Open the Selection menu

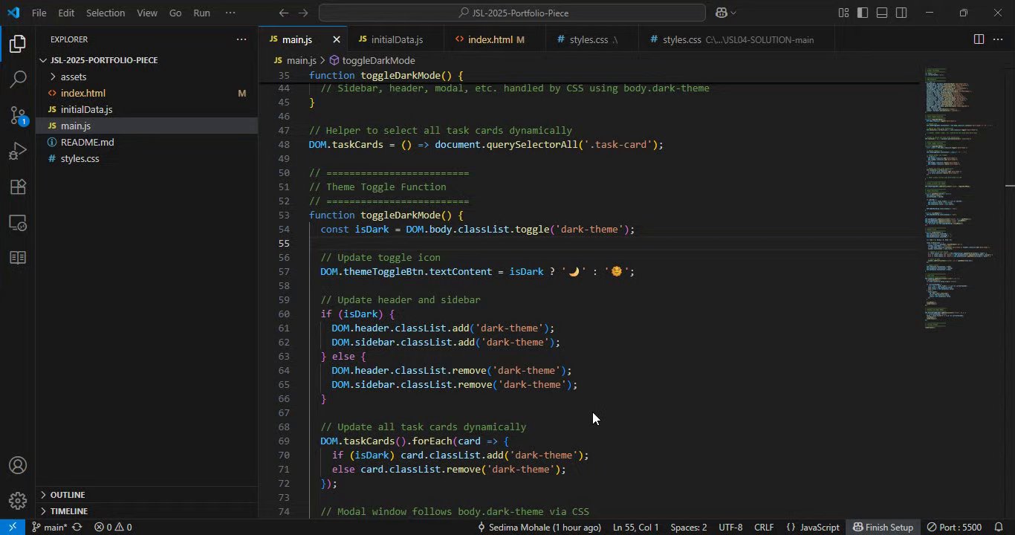[x=106, y=13]
